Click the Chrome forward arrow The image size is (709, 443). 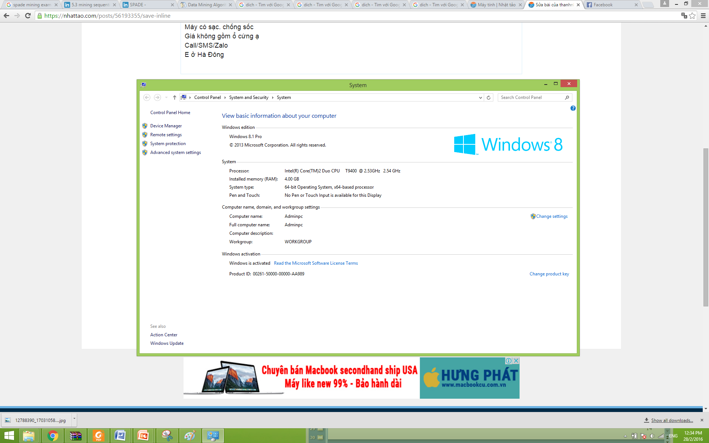(17, 16)
